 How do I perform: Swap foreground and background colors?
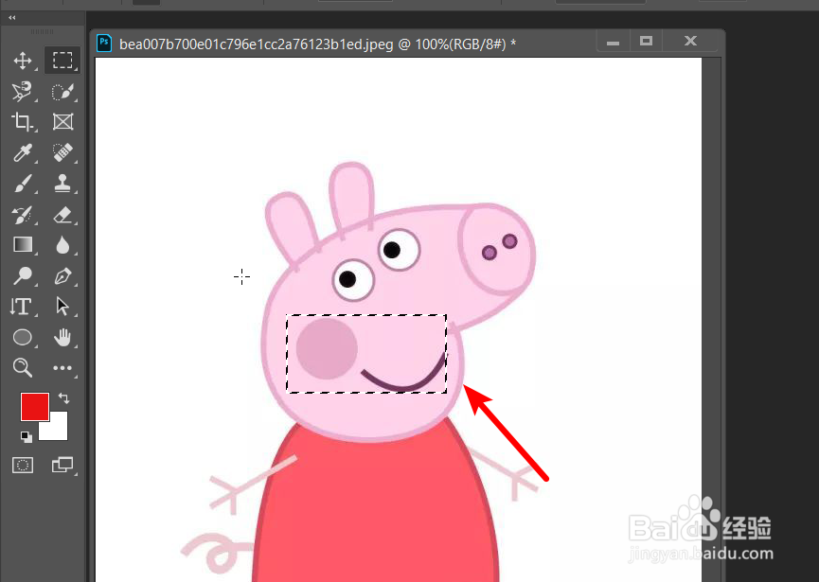click(63, 398)
